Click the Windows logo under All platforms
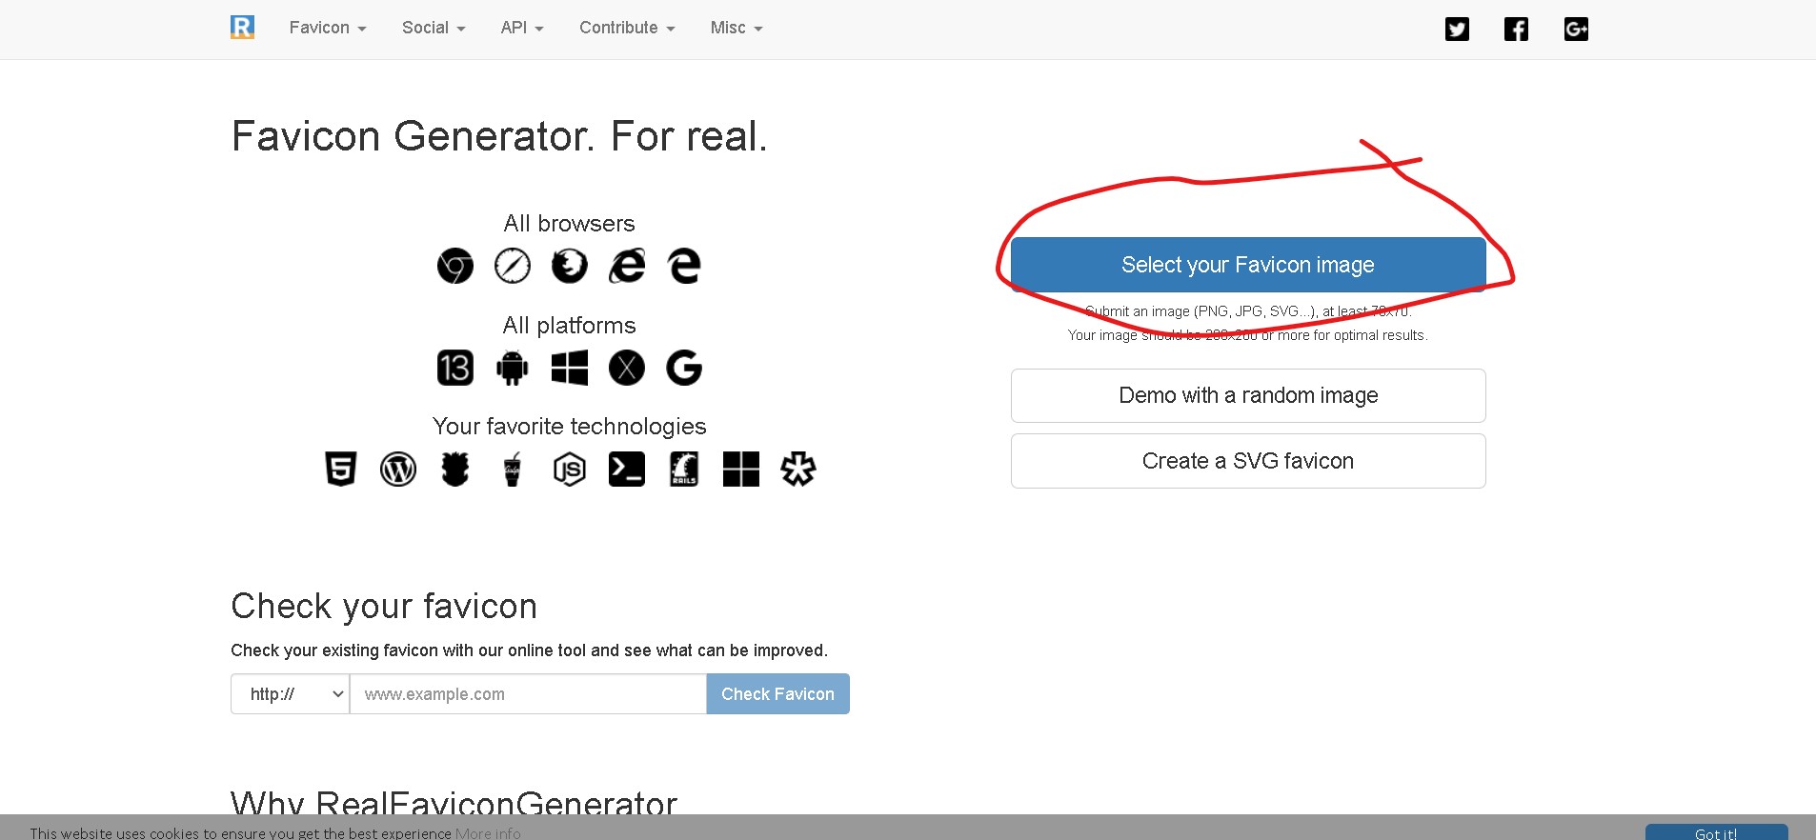The height and width of the screenshot is (840, 1816). click(x=570, y=368)
